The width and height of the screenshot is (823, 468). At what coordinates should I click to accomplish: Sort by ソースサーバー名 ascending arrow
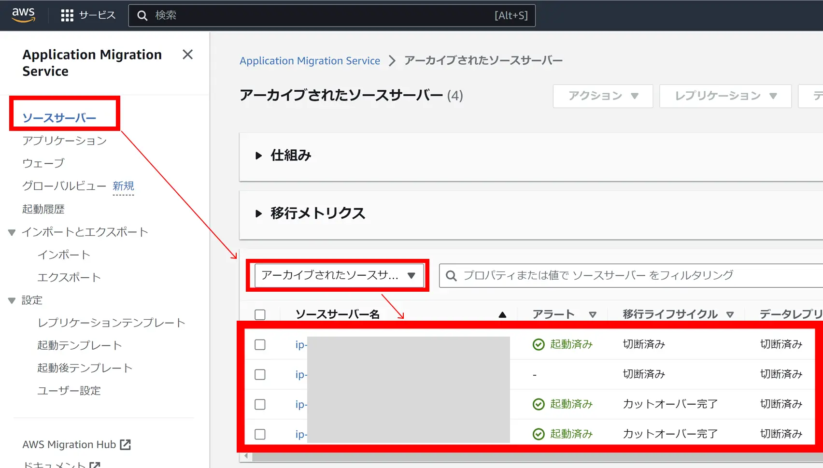502,314
